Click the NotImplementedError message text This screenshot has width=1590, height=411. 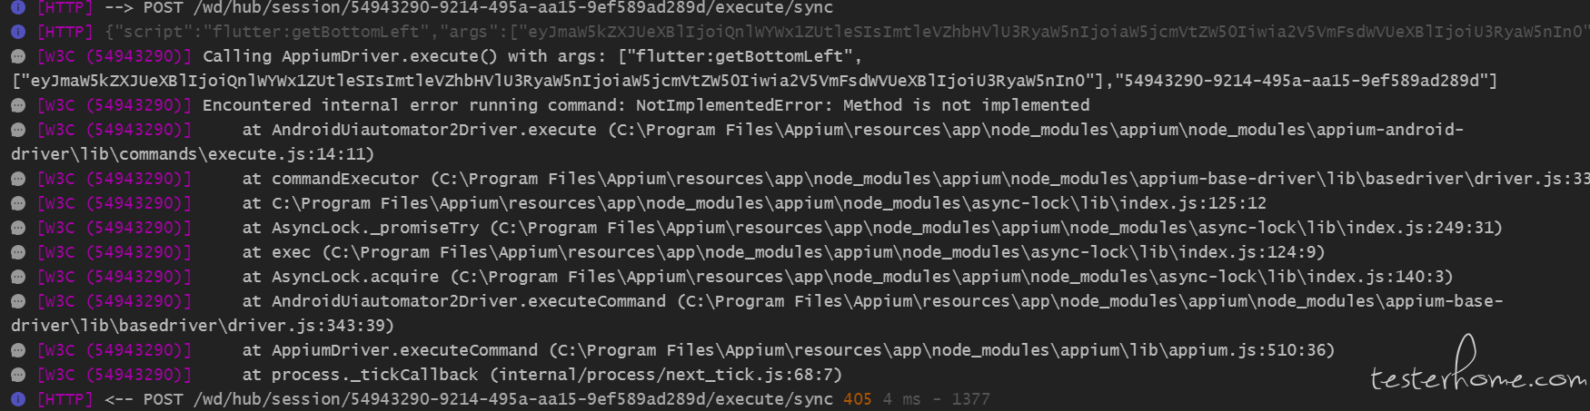(x=862, y=105)
